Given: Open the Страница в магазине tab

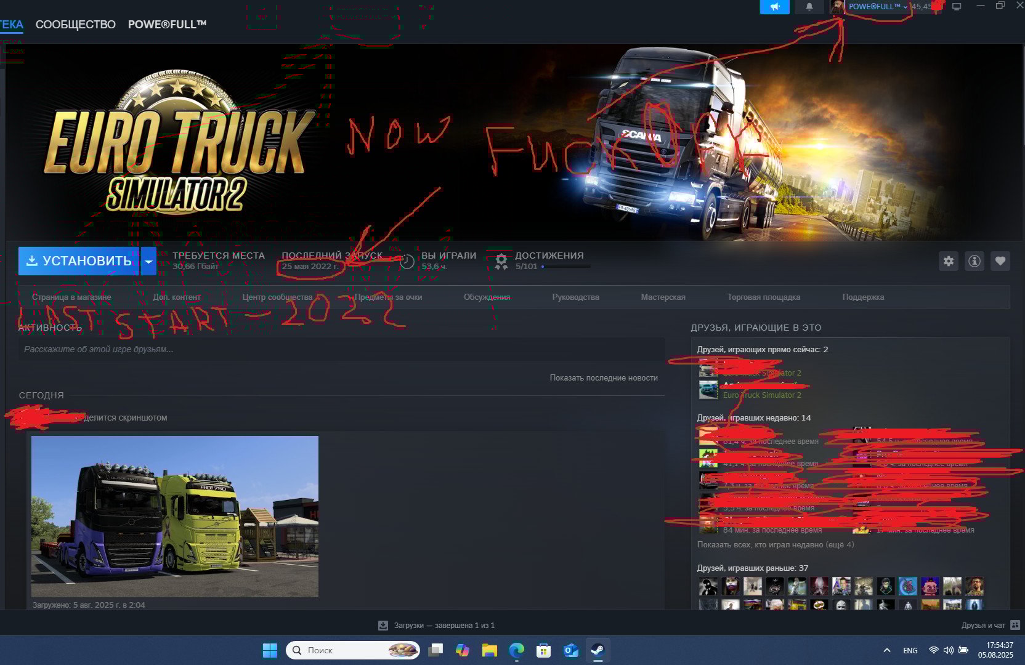Looking at the screenshot, I should tap(71, 297).
